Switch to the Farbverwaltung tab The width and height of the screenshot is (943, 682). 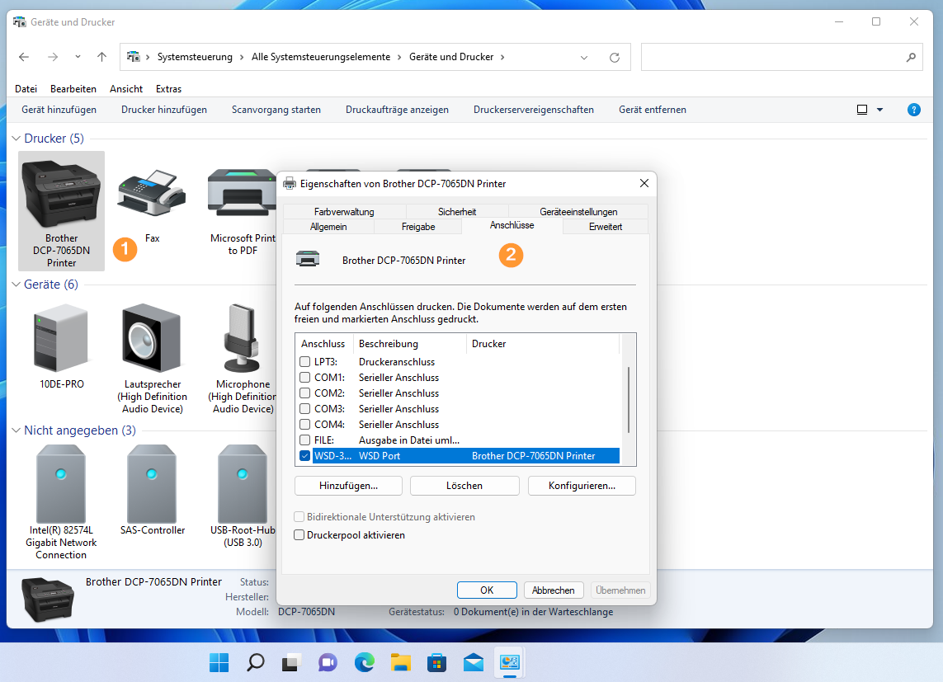(344, 211)
